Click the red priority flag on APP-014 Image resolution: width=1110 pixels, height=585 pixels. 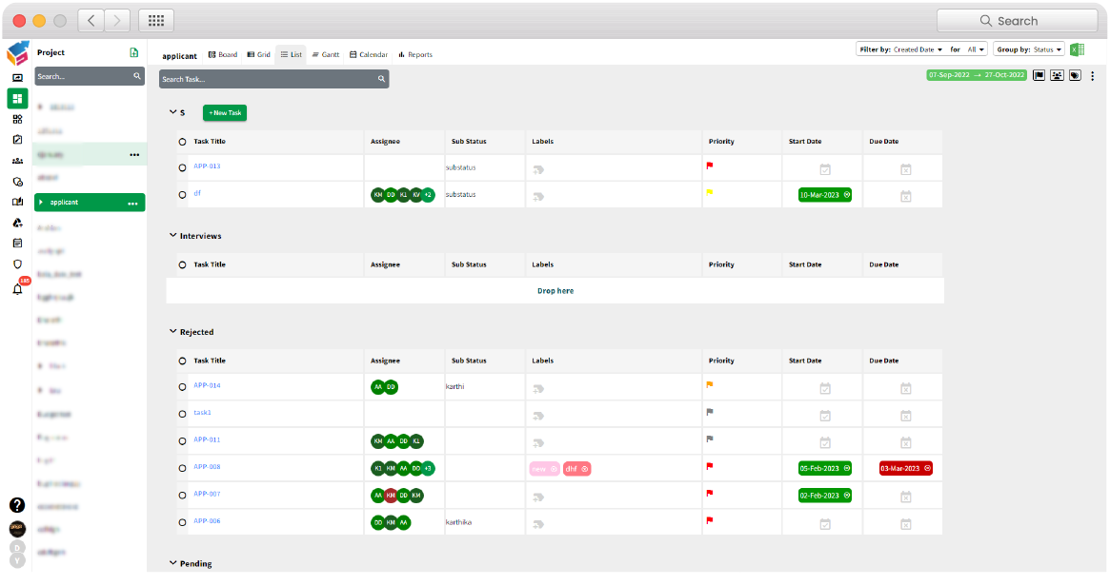[709, 385]
